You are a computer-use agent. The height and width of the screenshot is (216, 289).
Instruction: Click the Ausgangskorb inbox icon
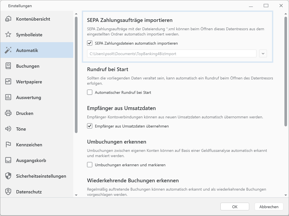pyautogui.click(x=9, y=160)
